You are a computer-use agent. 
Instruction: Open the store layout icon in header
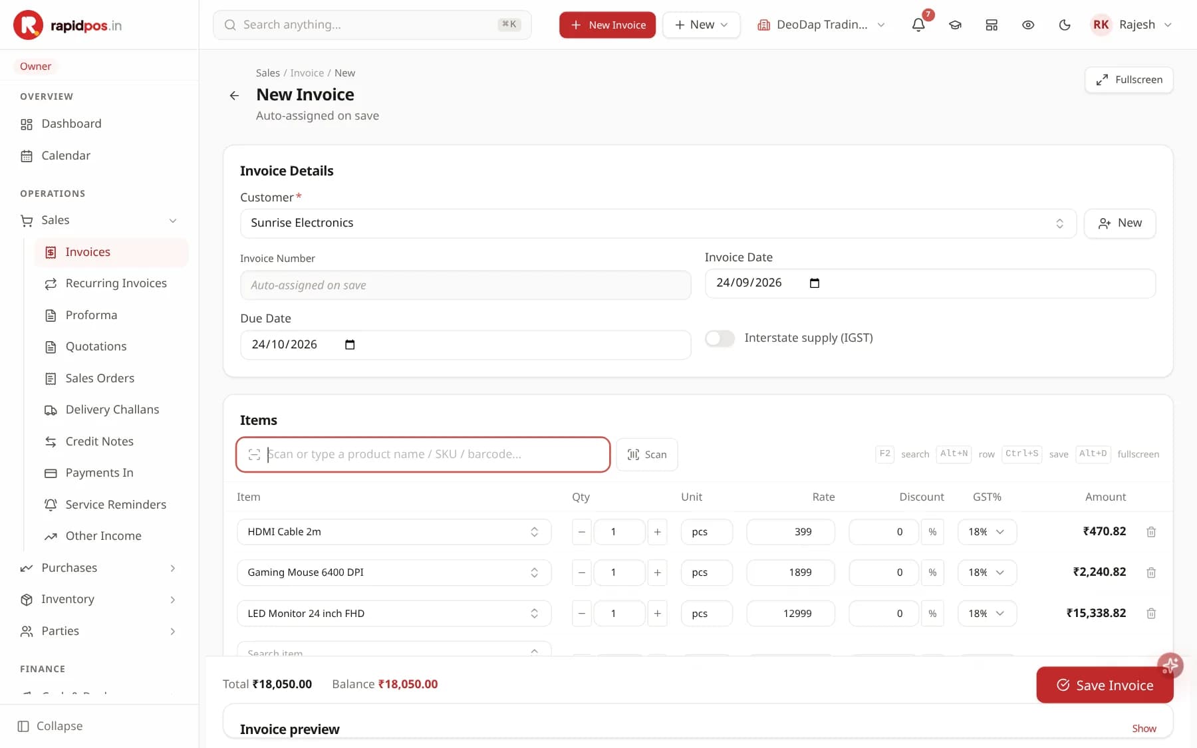point(992,25)
